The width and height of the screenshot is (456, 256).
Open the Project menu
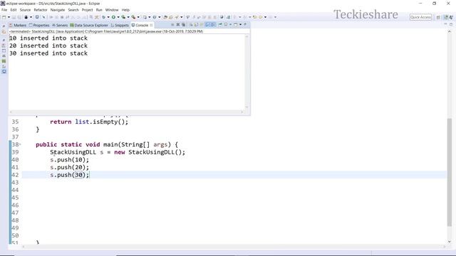87,10
